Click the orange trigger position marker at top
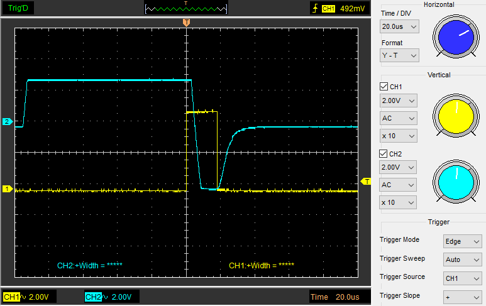The height and width of the screenshot is (306, 486). (186, 23)
